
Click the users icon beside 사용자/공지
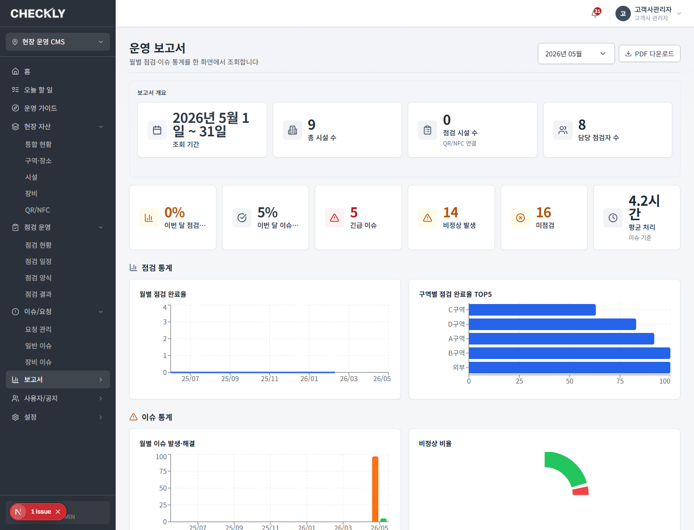[x=15, y=398]
